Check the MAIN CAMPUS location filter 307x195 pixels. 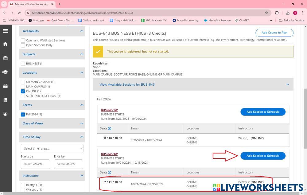point(23,87)
